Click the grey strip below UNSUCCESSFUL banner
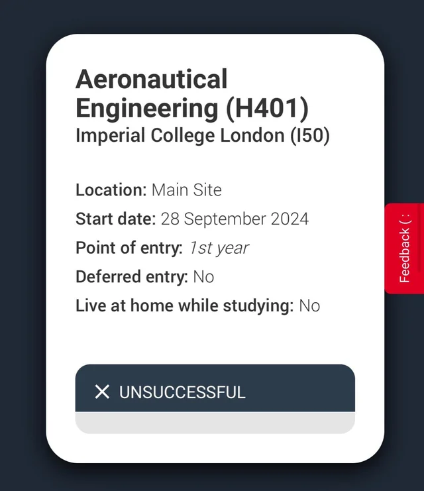The height and width of the screenshot is (491, 424). [x=215, y=423]
